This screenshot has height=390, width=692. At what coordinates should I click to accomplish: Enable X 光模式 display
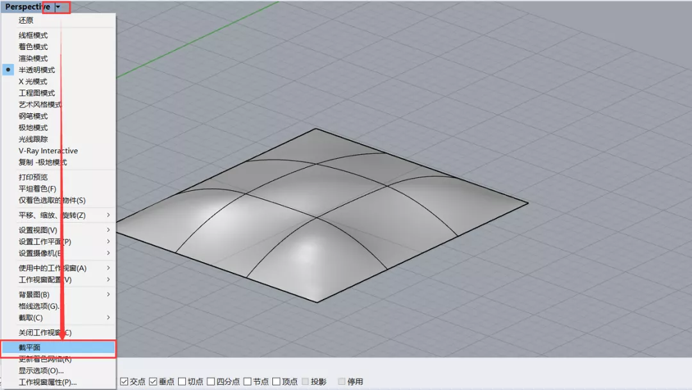59,81
